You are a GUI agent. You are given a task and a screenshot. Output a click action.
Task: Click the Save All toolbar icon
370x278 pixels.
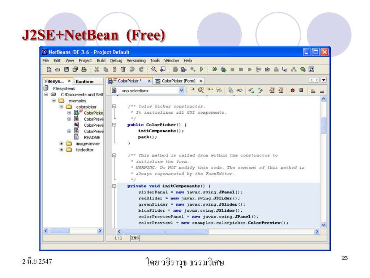[x=75, y=69]
